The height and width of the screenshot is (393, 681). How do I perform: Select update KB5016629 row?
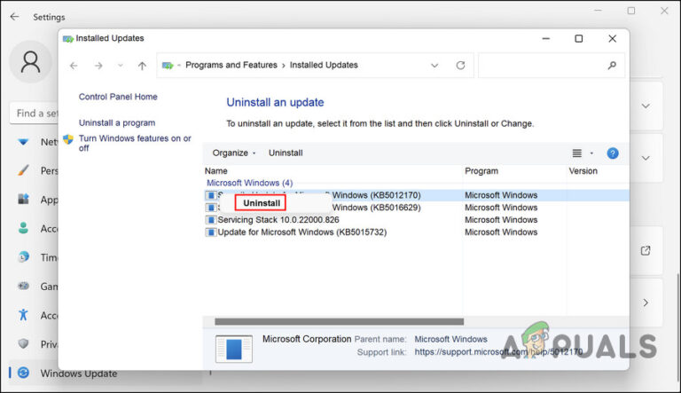click(x=416, y=208)
